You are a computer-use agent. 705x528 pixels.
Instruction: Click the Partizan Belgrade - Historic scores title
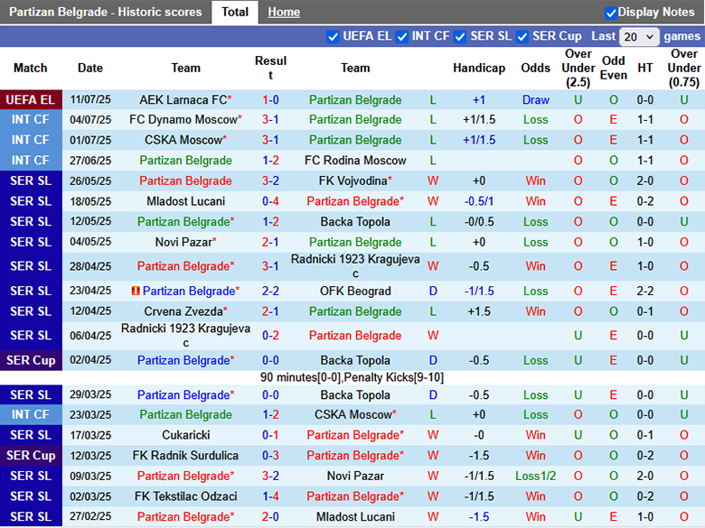pyautogui.click(x=106, y=12)
